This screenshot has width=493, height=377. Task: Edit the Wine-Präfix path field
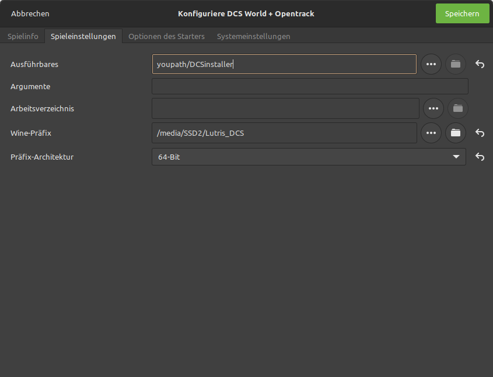click(284, 133)
